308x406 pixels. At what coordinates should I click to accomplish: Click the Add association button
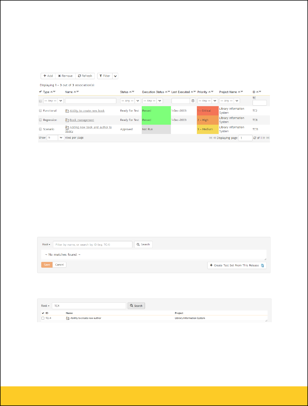[48, 76]
